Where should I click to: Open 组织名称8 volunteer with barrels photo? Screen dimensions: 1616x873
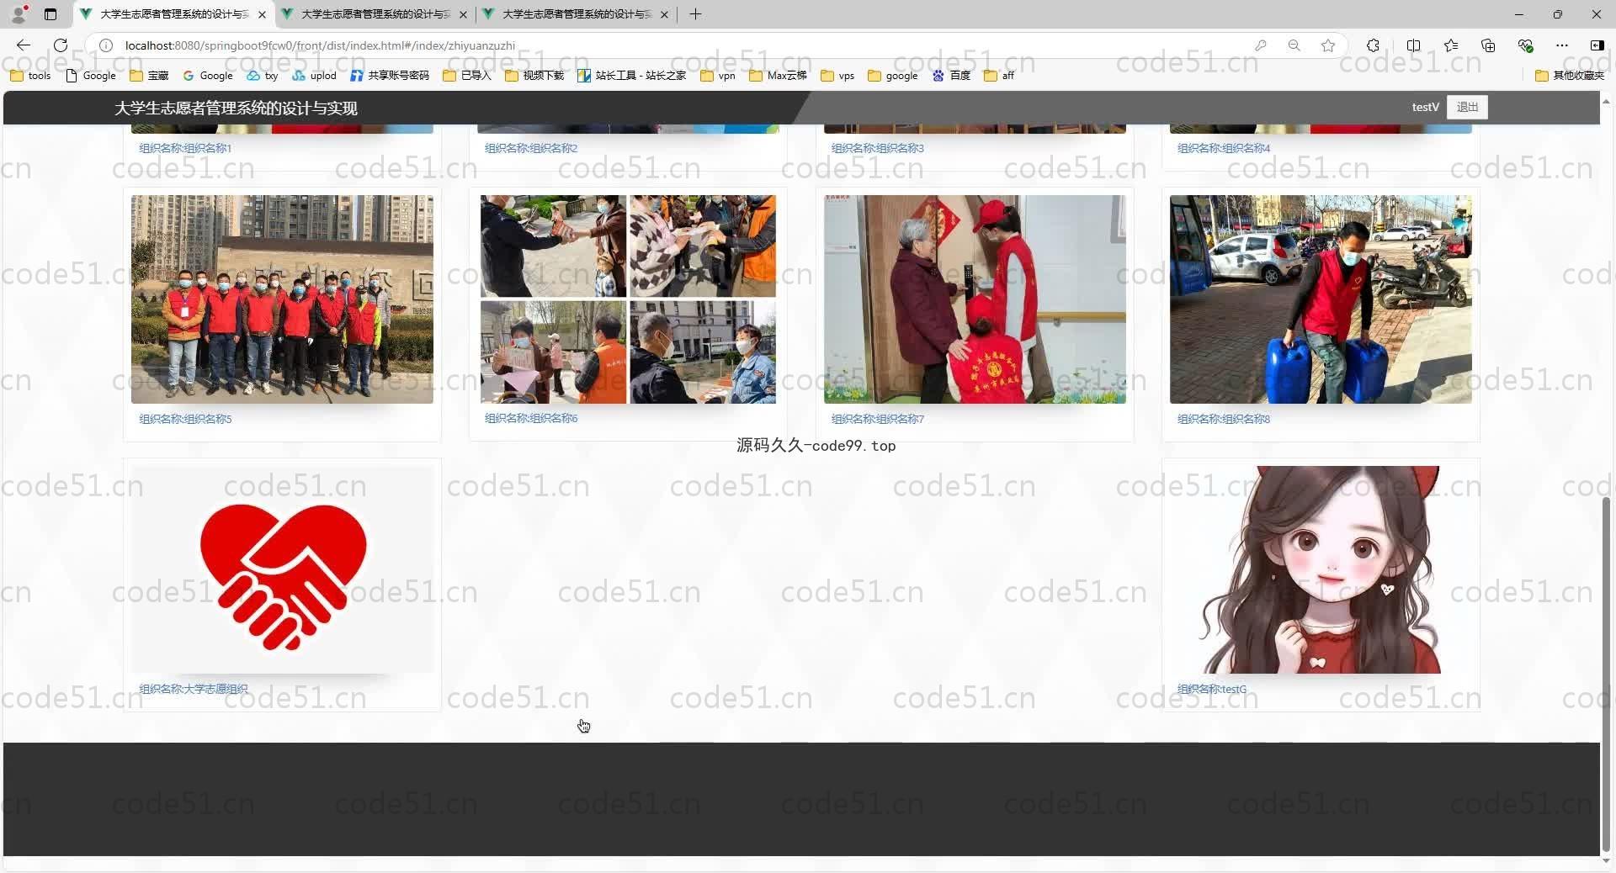(1321, 299)
